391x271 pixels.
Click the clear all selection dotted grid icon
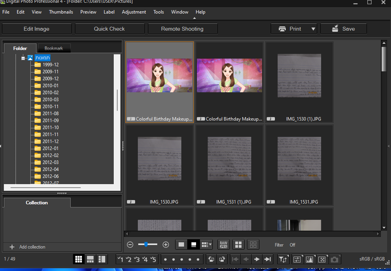(253, 245)
